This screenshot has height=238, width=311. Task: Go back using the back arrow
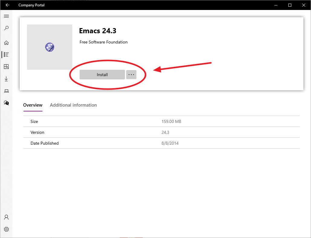(8, 5)
